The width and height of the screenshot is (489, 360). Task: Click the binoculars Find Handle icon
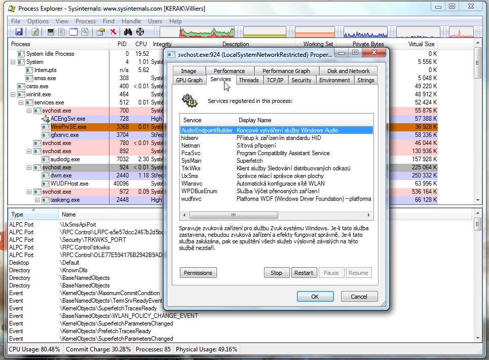[128, 32]
